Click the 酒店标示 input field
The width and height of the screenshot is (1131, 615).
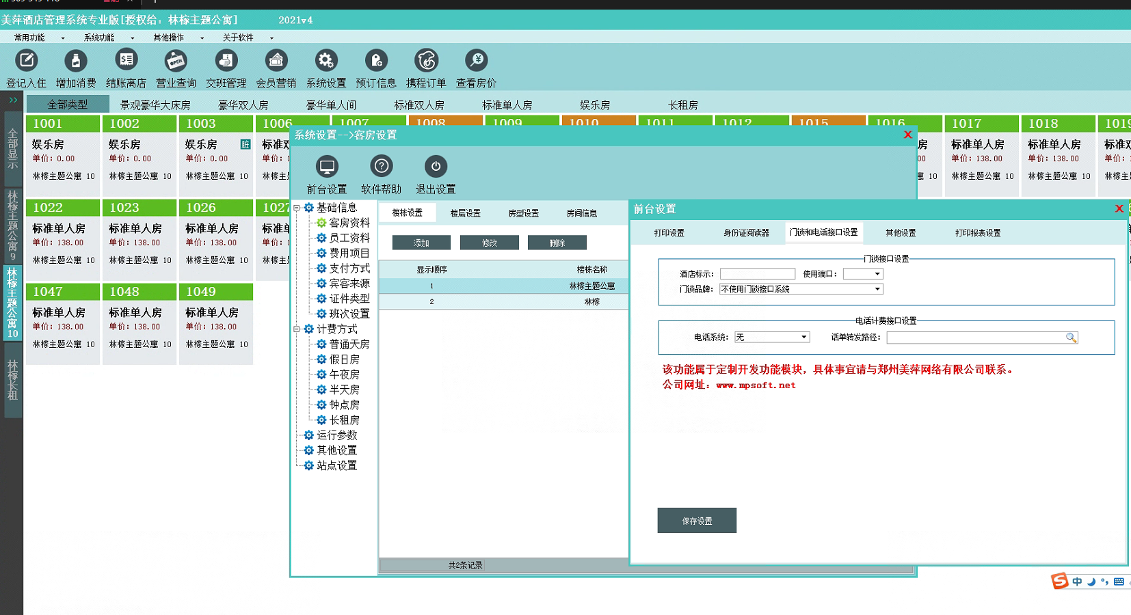tap(757, 274)
